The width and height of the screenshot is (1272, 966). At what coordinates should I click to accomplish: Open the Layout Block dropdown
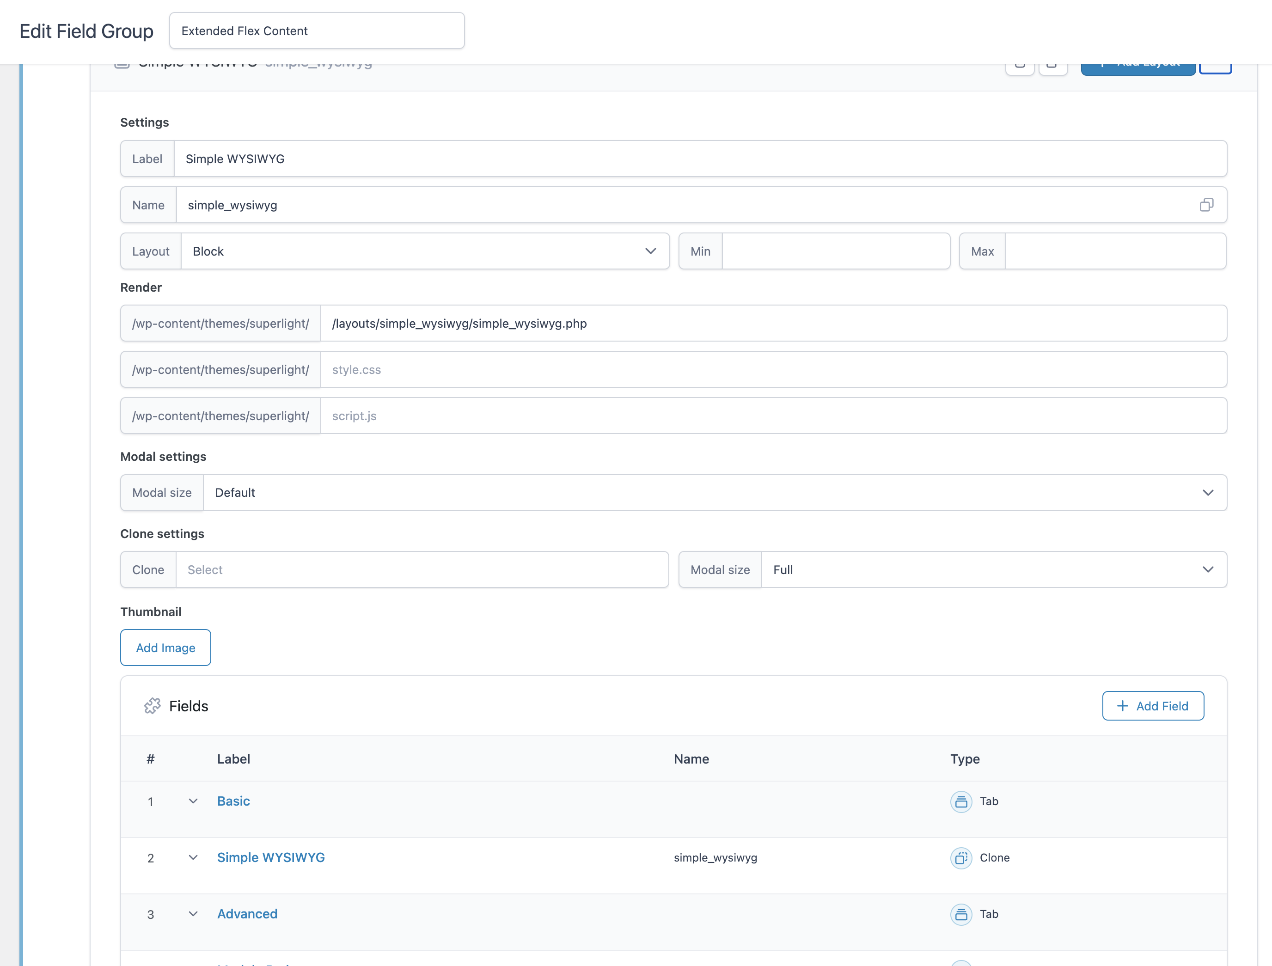(x=425, y=251)
